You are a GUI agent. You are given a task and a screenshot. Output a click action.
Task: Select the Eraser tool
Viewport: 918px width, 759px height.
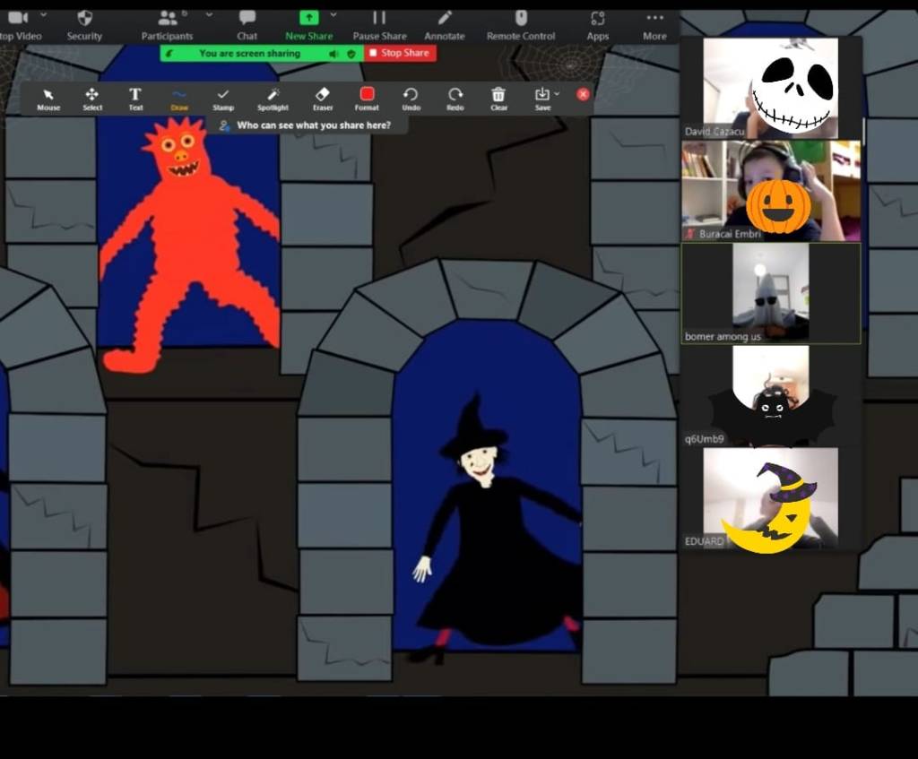pos(323,98)
